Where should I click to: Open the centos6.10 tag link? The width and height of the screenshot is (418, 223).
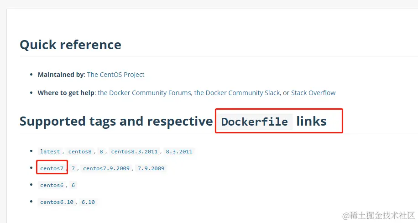(x=57, y=202)
